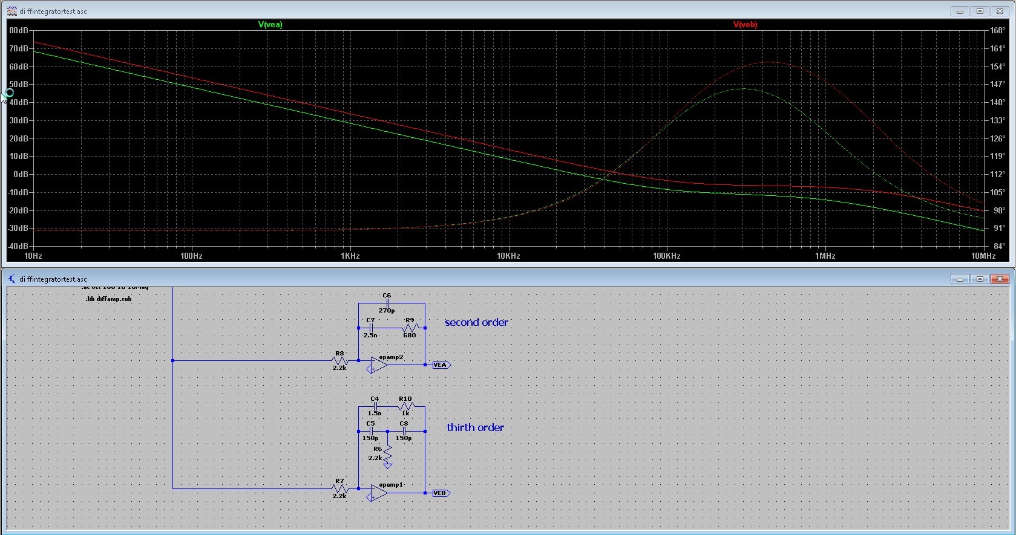
Task: Select resistor R8 symbol
Action: 339,360
